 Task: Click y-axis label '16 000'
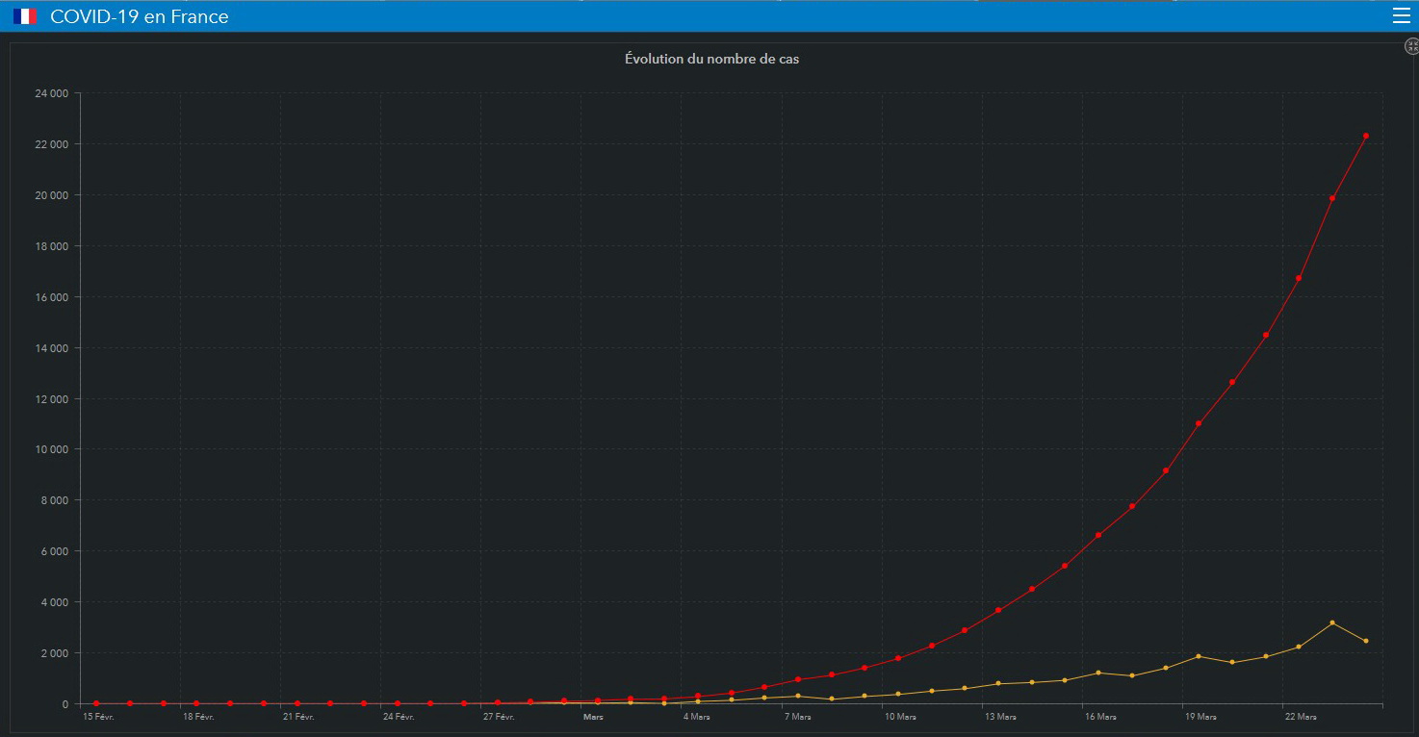coord(51,297)
